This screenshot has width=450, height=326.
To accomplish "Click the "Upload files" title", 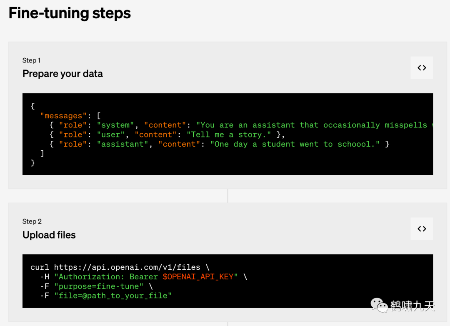I will click(x=49, y=235).
